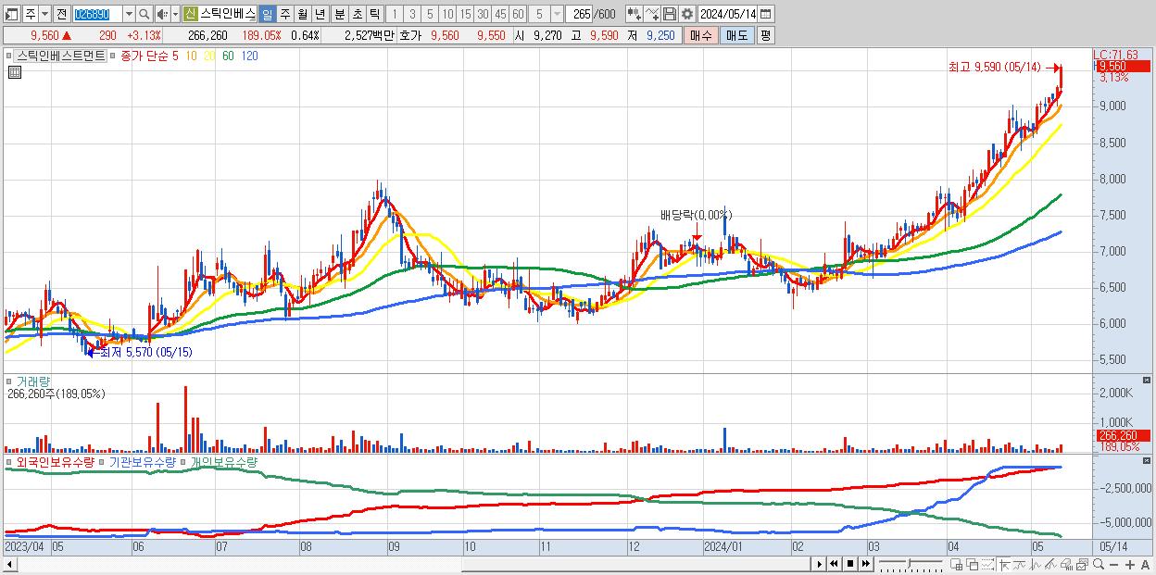Open stock search magnifier icon
Screen dimensions: 1156x575
[144, 14]
